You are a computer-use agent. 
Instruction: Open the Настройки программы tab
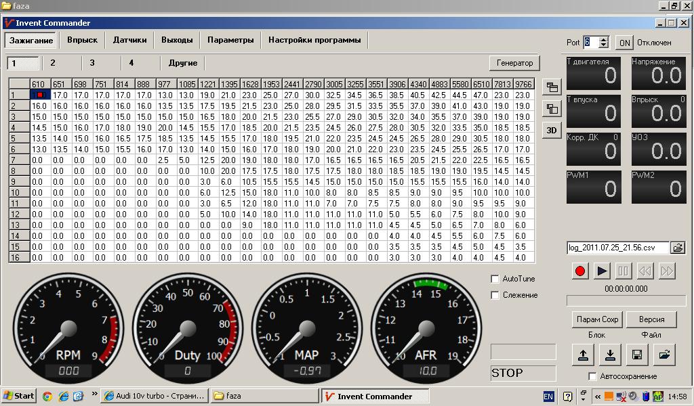click(x=314, y=40)
